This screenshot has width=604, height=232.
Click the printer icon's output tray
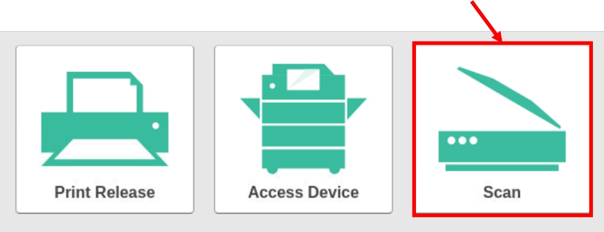point(105,153)
